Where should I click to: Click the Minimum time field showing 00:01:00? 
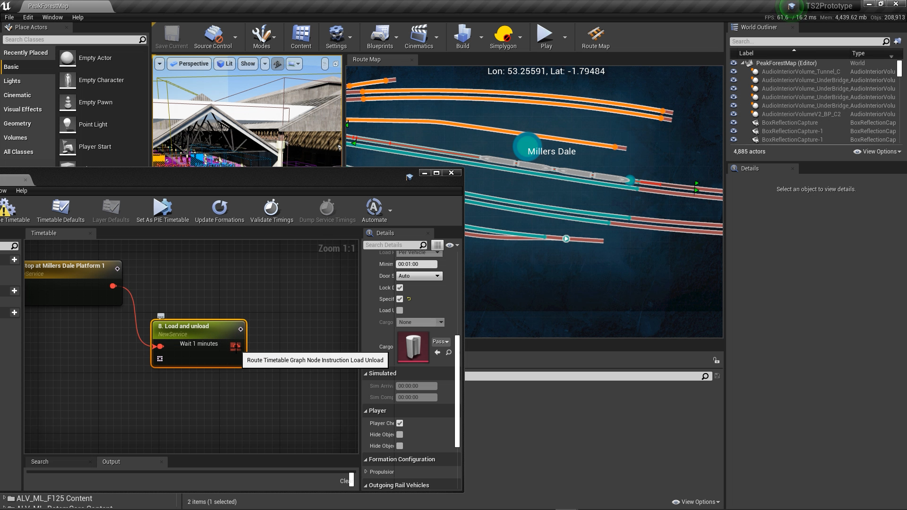416,264
